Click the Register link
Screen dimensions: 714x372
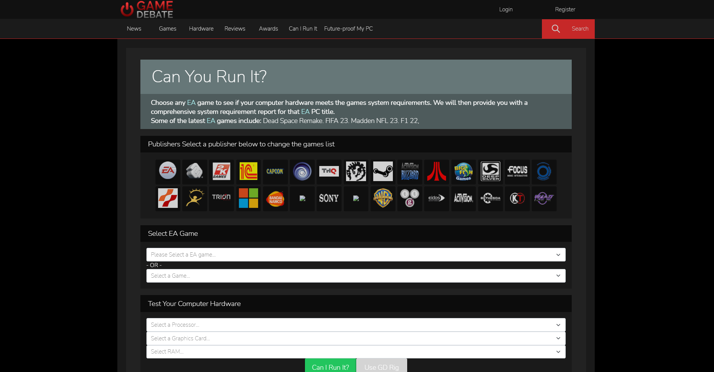coord(565,9)
